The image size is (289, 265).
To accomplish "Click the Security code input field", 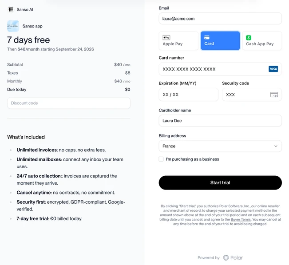I will (x=252, y=95).
